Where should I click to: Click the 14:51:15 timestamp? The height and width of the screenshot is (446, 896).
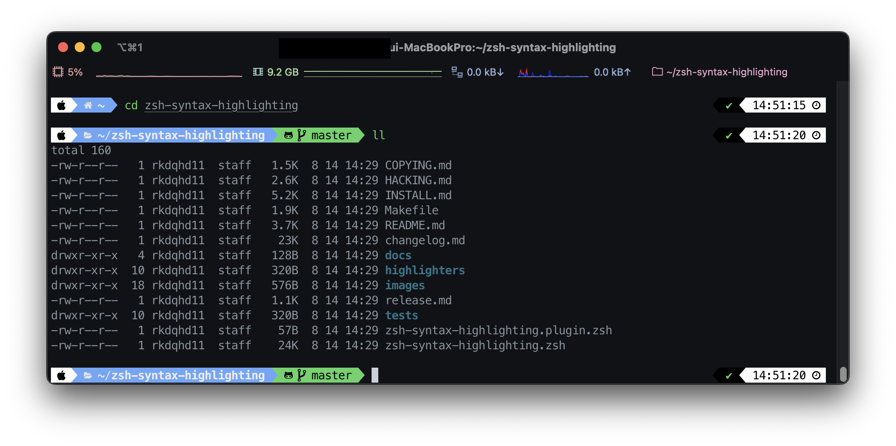[x=779, y=105]
